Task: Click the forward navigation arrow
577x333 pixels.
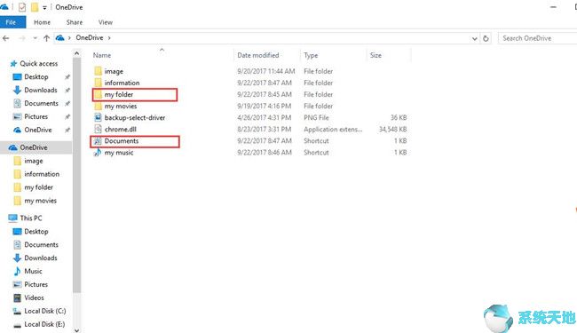Action: click(22, 38)
